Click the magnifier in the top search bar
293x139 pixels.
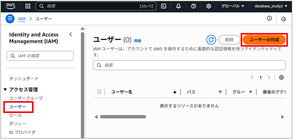41,6
